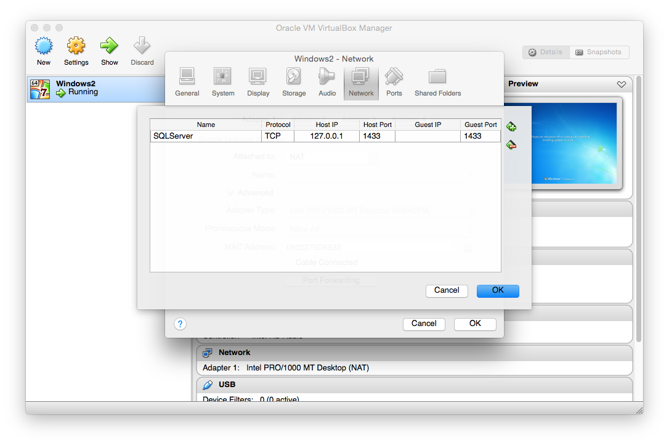669x445 pixels.
Task: Switch to the Snapshots view
Action: 599,52
